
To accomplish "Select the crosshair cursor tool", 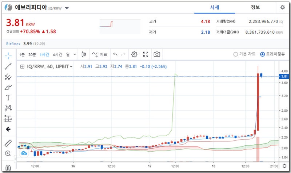I will (x=8, y=55).
